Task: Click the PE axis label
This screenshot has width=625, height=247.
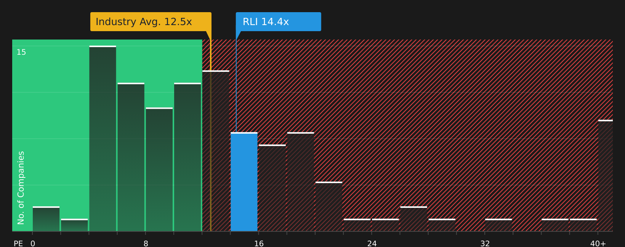Action: [x=18, y=244]
